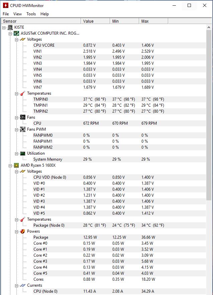Click the Utilization category icon
Viewport: 213px width, 295px height.
pyautogui.click(x=23, y=154)
